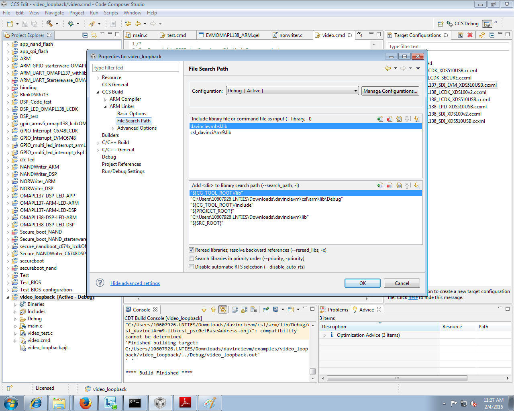Screen dimensions: 514x411
Task: Click Move Down icon for library file list
Action: point(417,119)
